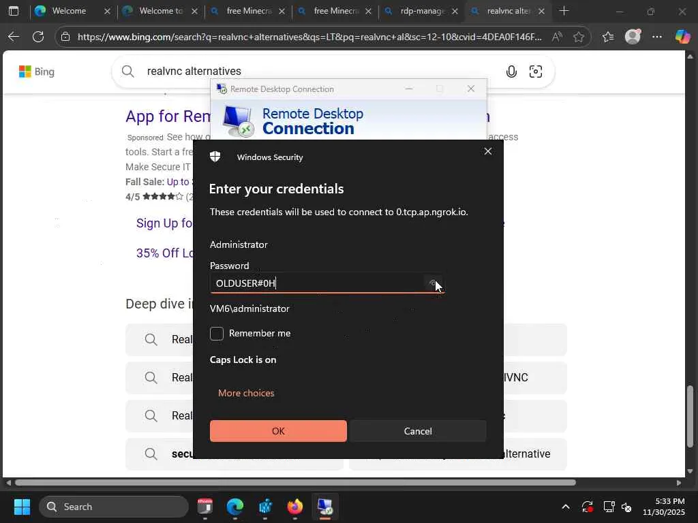Click the Bing search magnifier icon
Viewport: 698px width, 523px height.
(x=127, y=71)
